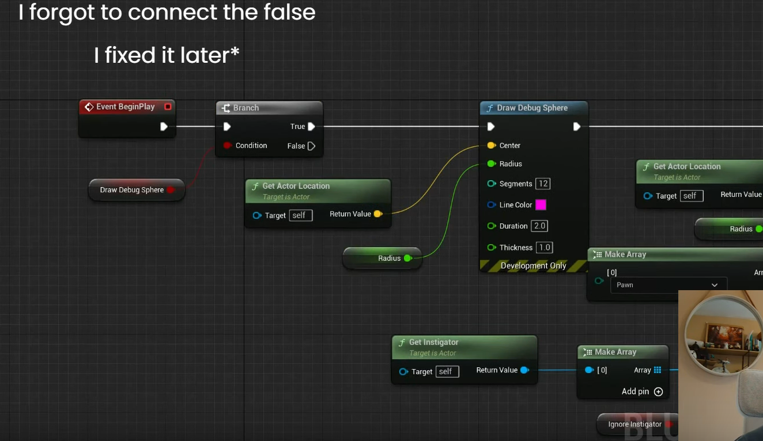Click the green Radius input pin on Draw Debug Sphere
Image resolution: width=763 pixels, height=441 pixels.
491,164
